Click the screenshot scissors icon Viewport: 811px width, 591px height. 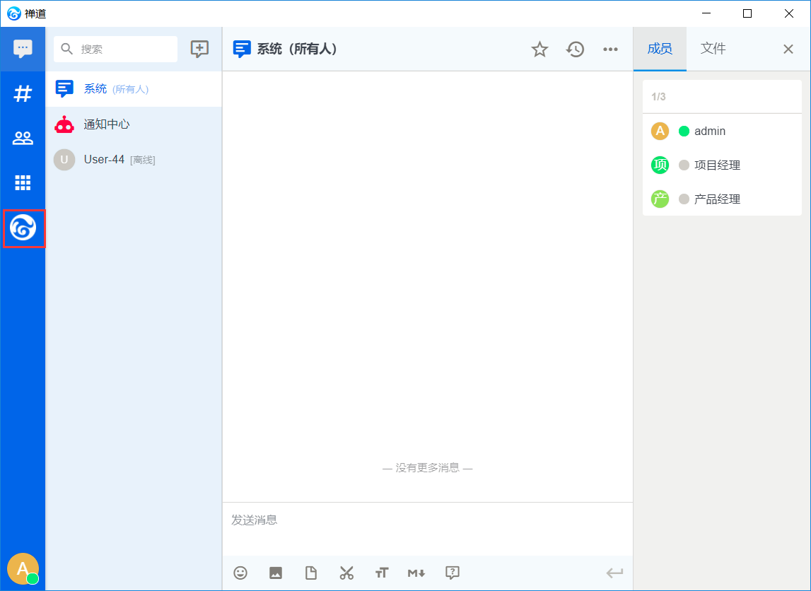coord(346,573)
